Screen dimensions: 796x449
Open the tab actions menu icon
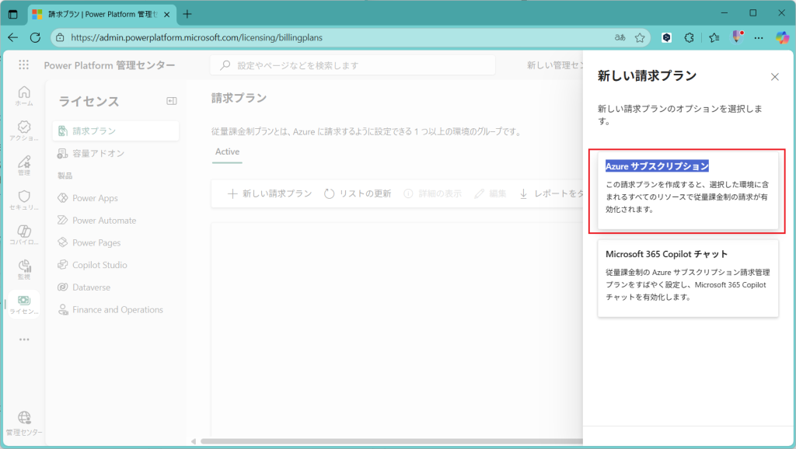[x=12, y=14]
